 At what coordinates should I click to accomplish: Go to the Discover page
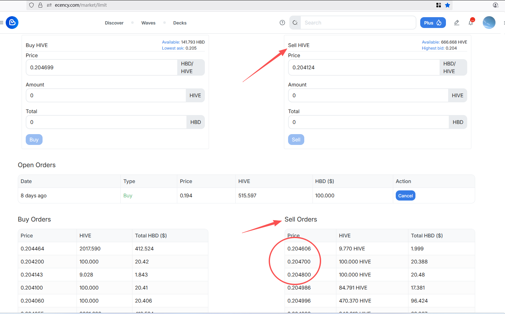(x=114, y=23)
